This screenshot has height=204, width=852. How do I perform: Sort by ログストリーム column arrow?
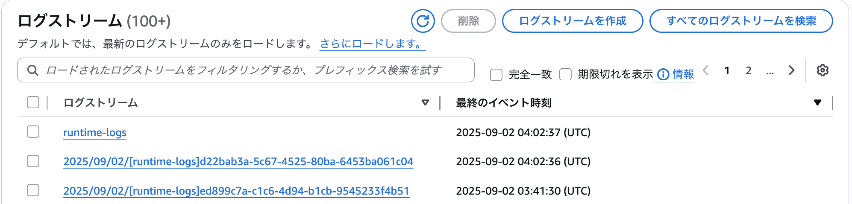[425, 102]
